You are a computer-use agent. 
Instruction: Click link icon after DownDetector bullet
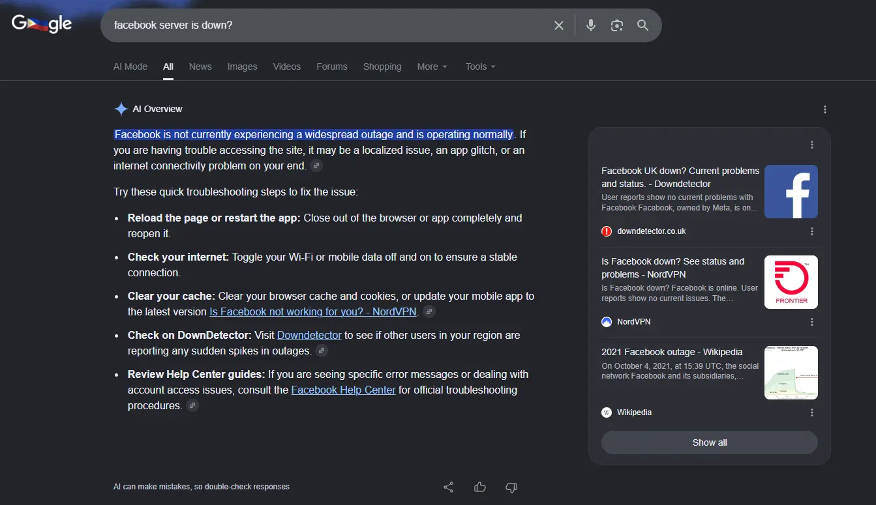coord(322,351)
